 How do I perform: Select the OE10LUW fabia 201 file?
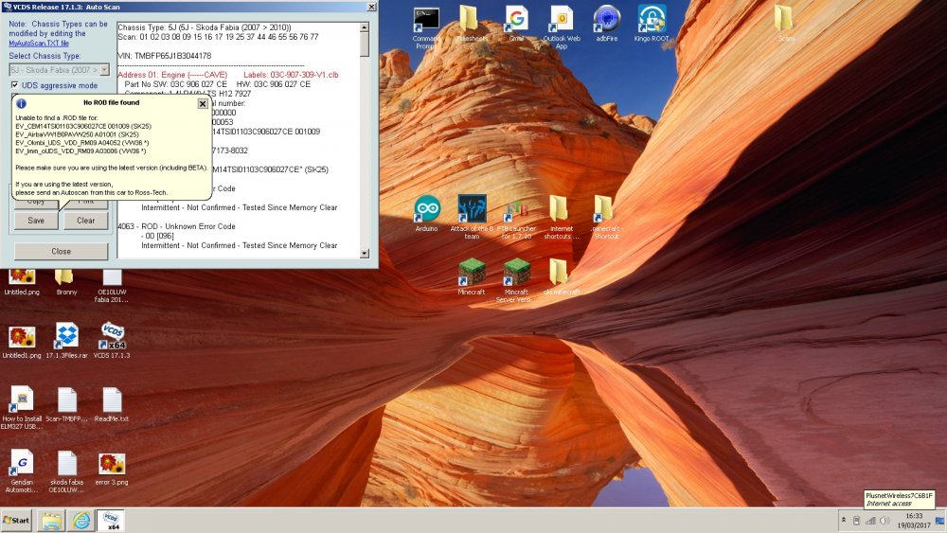click(x=111, y=286)
